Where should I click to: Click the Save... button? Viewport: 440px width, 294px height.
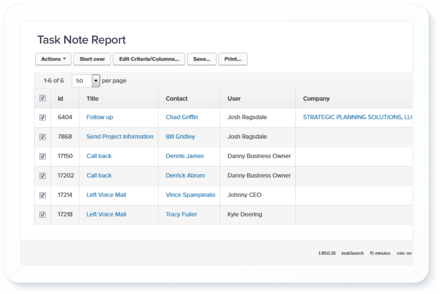(201, 59)
